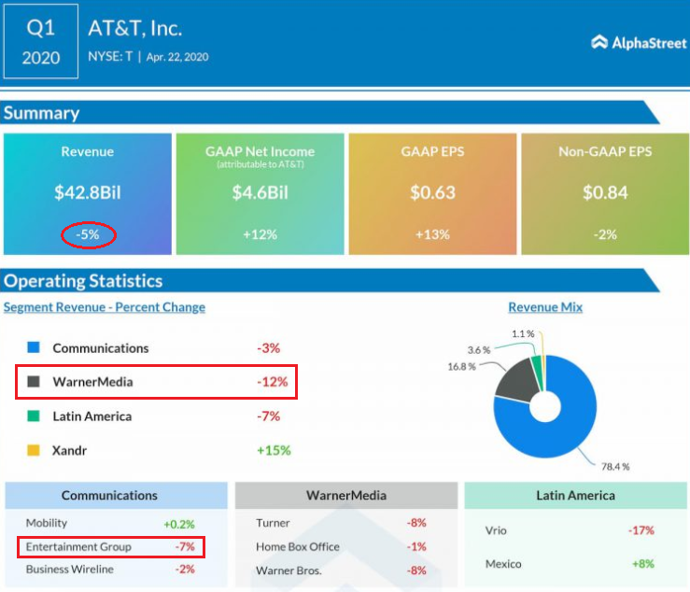Click the -2% Non-GAAP EPS change
Viewport: 690px width, 592px height.
[x=605, y=234]
